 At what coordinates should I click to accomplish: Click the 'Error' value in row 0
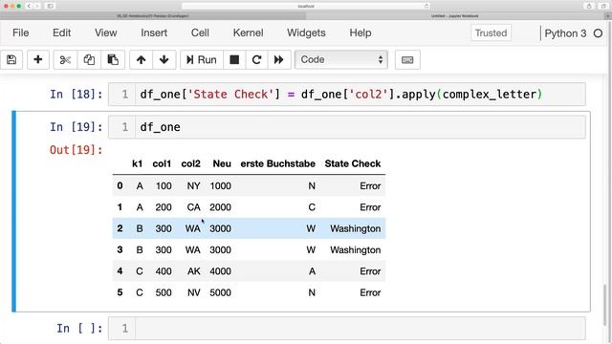370,186
